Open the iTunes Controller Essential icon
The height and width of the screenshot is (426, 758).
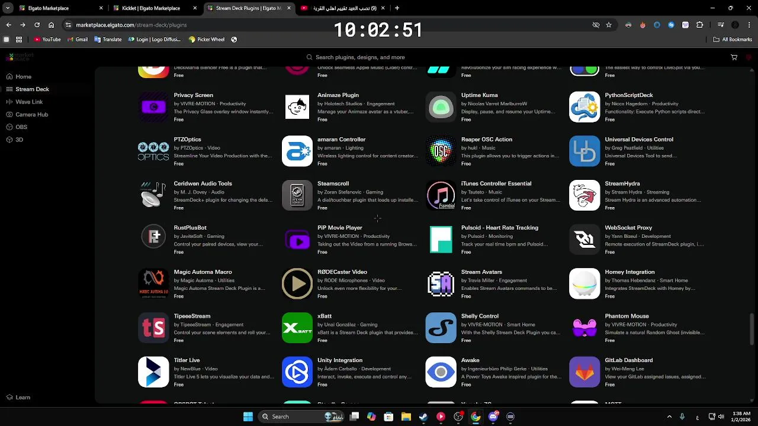coord(441,195)
